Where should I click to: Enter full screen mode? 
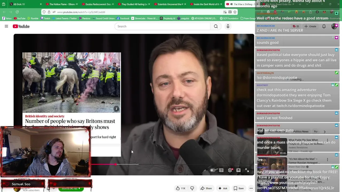(247, 170)
